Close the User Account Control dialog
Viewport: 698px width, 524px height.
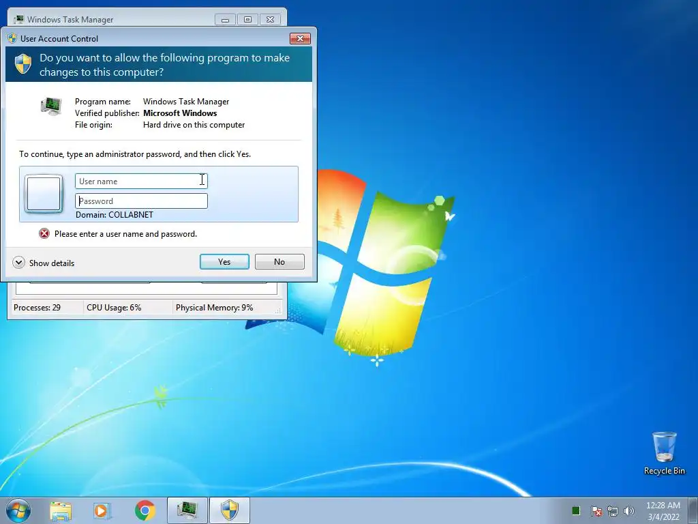(x=300, y=38)
